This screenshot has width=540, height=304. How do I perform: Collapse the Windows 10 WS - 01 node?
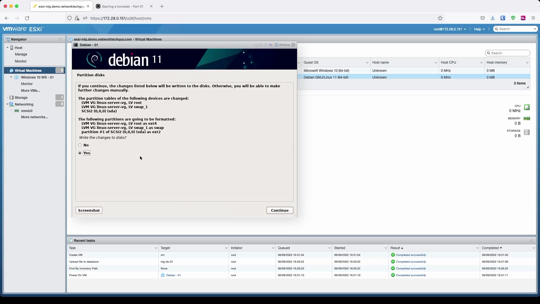pyautogui.click(x=11, y=77)
